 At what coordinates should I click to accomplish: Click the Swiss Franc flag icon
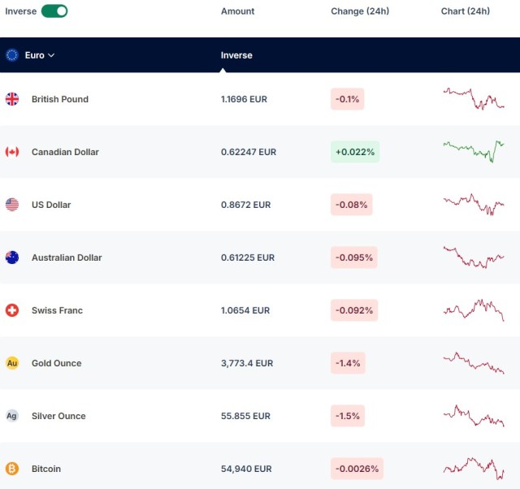(x=12, y=310)
